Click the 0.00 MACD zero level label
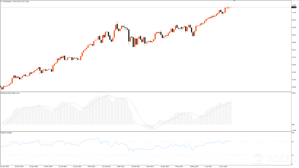This screenshot has height=168, width=299. [293, 125]
